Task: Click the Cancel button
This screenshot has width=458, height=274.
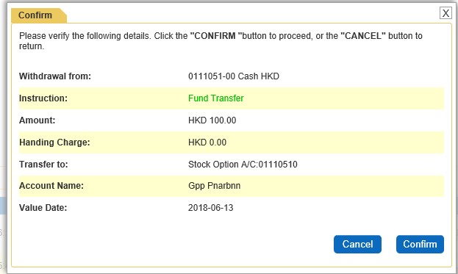Action: [357, 244]
